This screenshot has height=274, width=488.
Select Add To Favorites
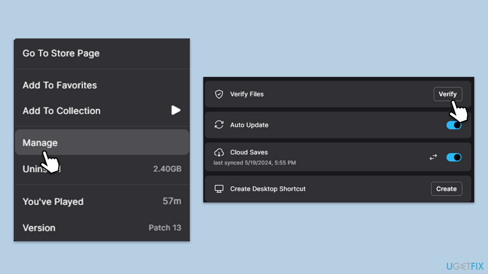pos(60,85)
